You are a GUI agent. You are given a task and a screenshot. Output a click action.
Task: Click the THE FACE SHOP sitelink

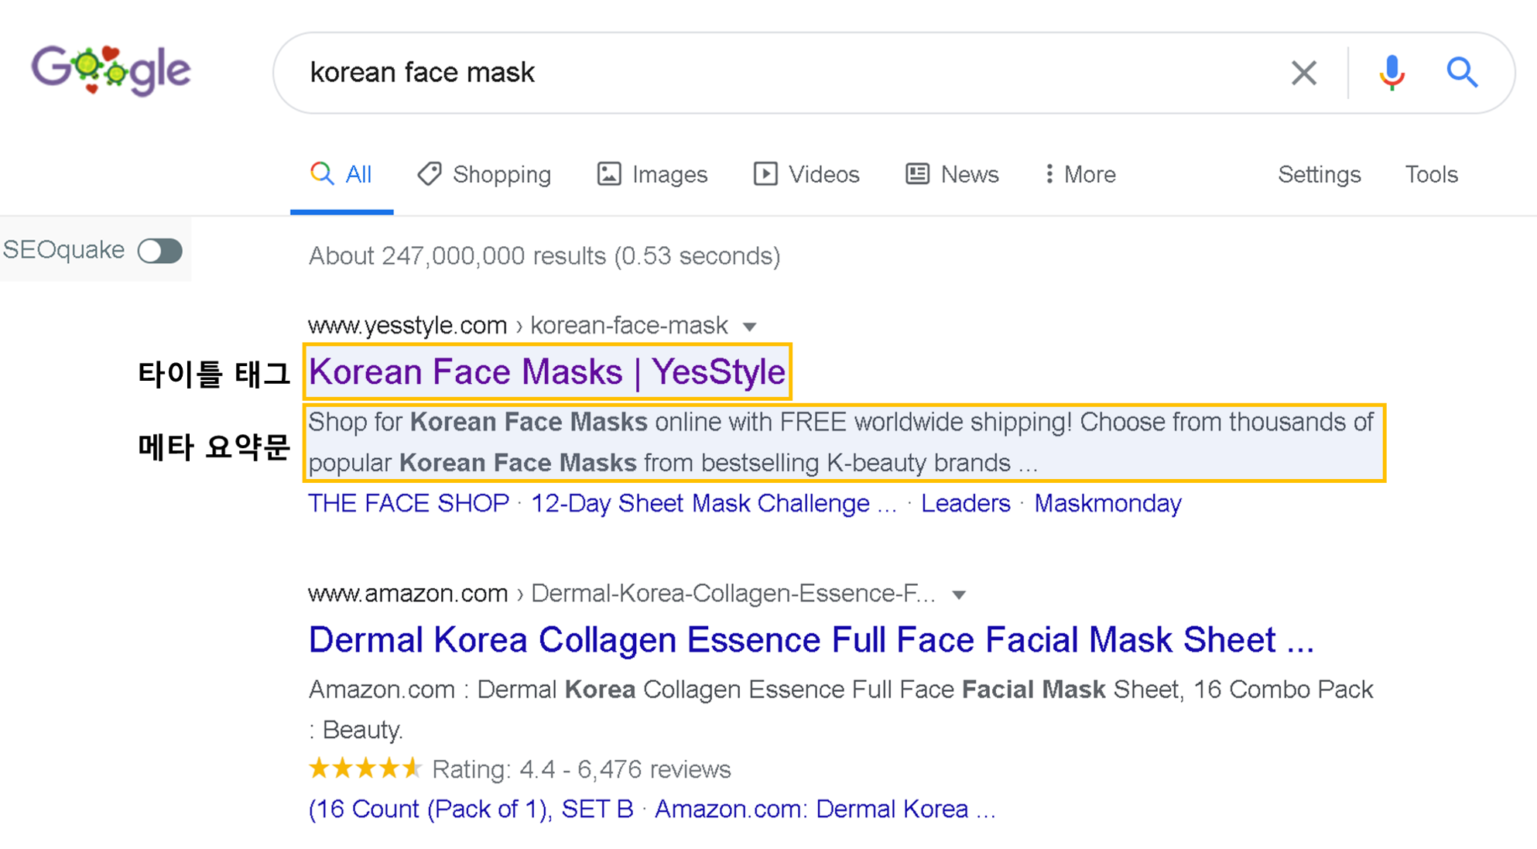[409, 503]
